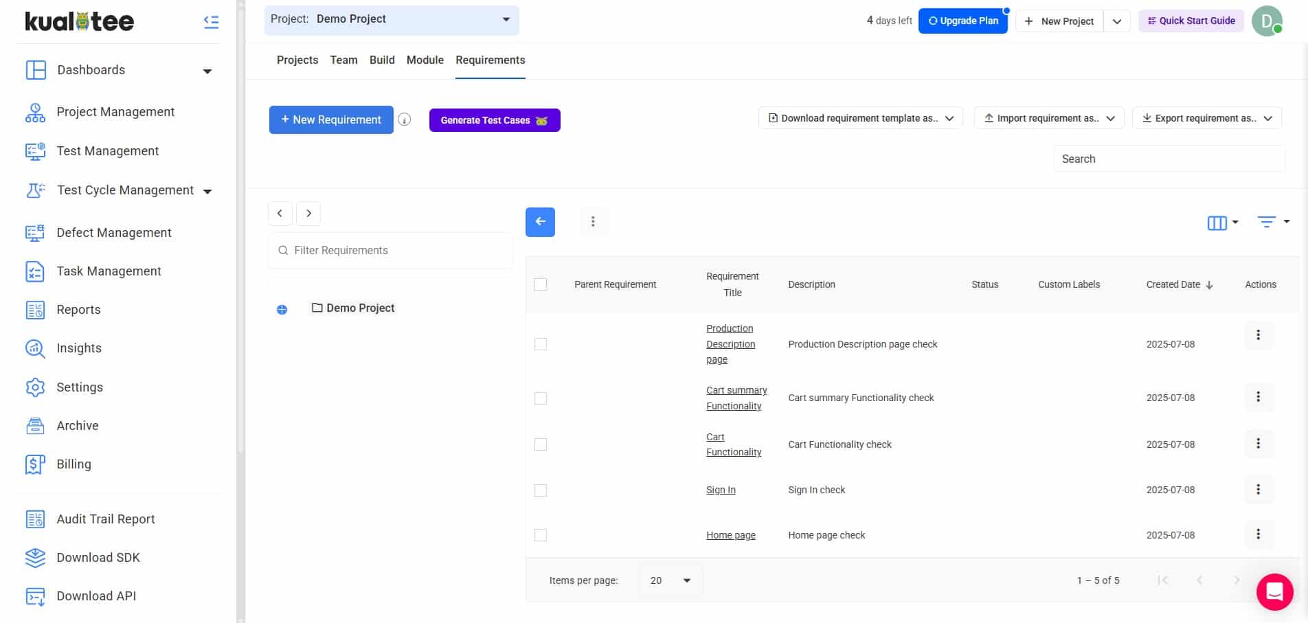
Task: Open the three-dot menu above the table
Action: point(593,221)
